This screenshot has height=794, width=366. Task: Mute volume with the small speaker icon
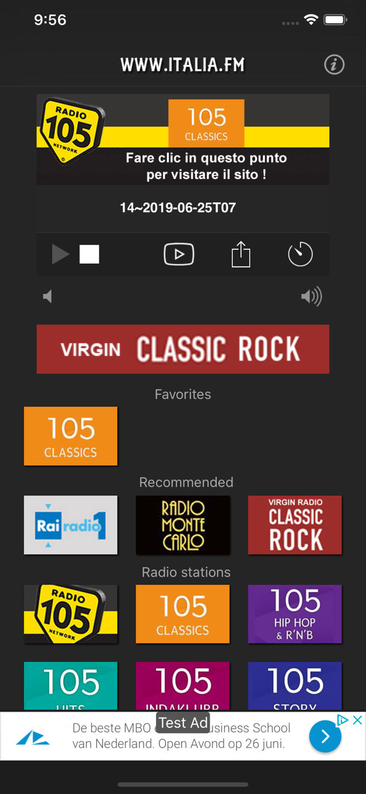coord(47,296)
